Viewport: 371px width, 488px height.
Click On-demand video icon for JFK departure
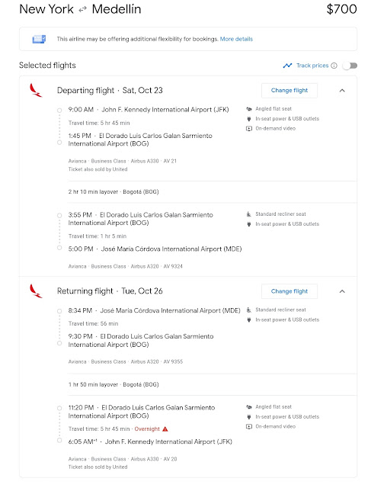[x=249, y=128]
